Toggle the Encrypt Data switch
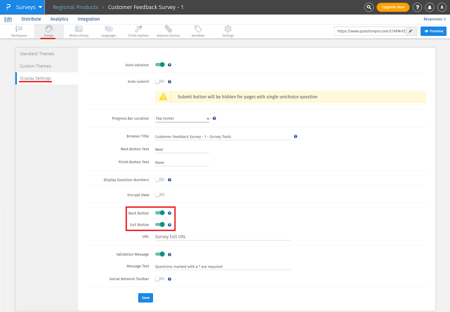 pyautogui.click(x=159, y=194)
